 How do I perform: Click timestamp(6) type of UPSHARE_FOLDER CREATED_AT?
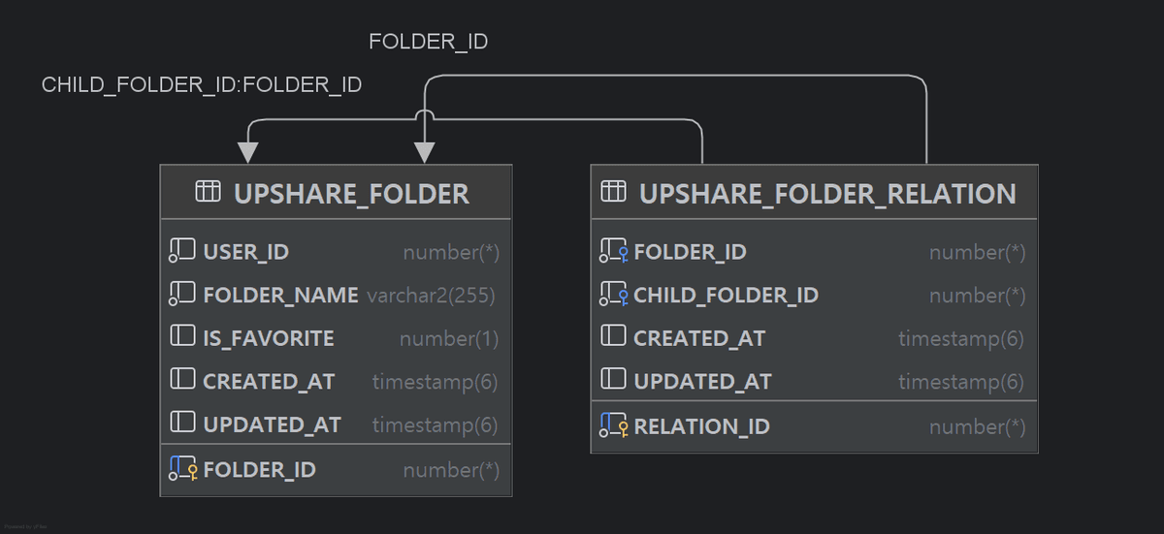pos(436,382)
